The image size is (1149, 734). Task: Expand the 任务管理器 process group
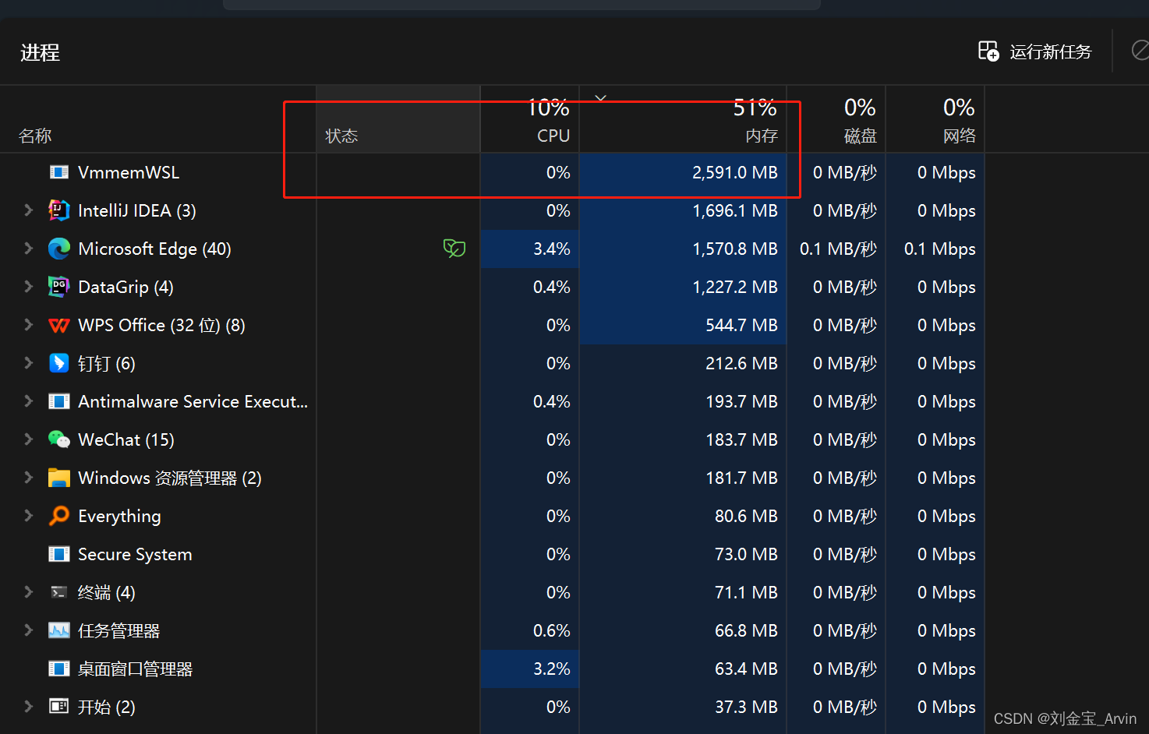click(x=29, y=630)
